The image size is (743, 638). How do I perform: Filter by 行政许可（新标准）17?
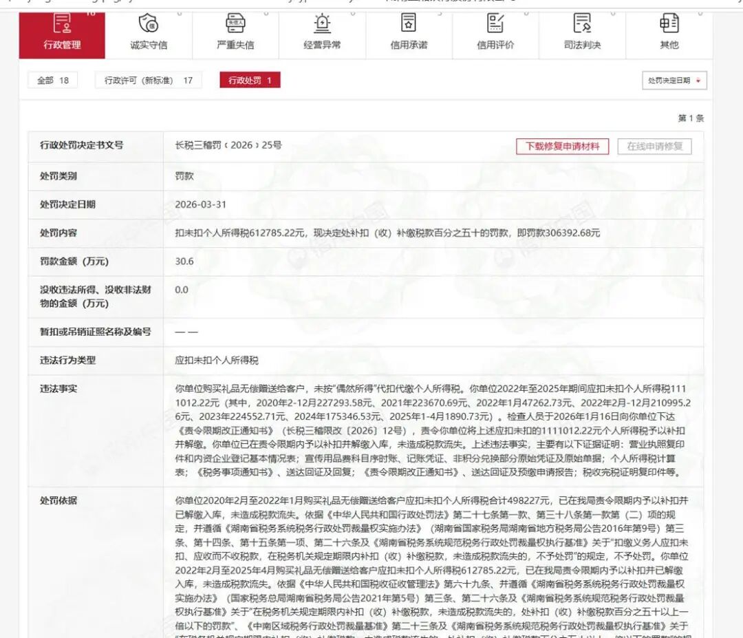148,81
